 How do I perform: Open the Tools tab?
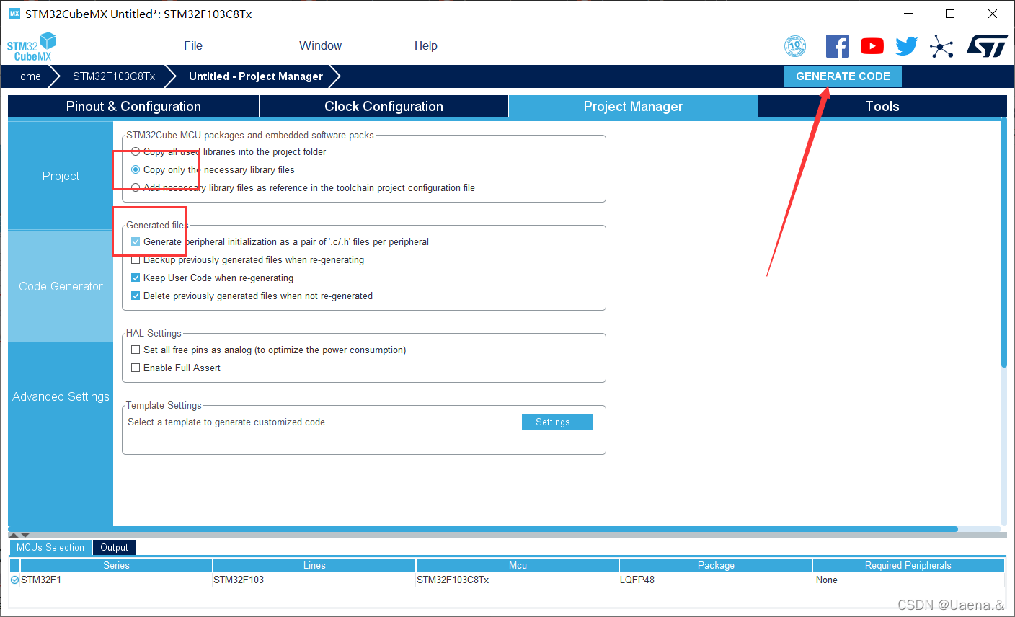tap(882, 106)
